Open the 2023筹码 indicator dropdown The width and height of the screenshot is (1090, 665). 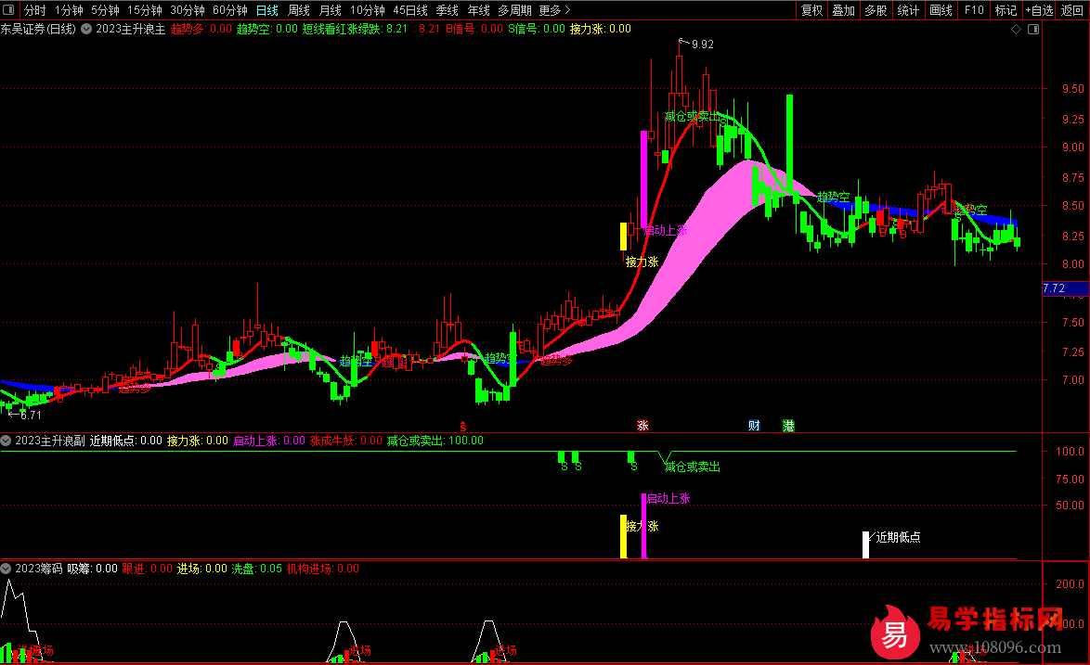(x=7, y=569)
